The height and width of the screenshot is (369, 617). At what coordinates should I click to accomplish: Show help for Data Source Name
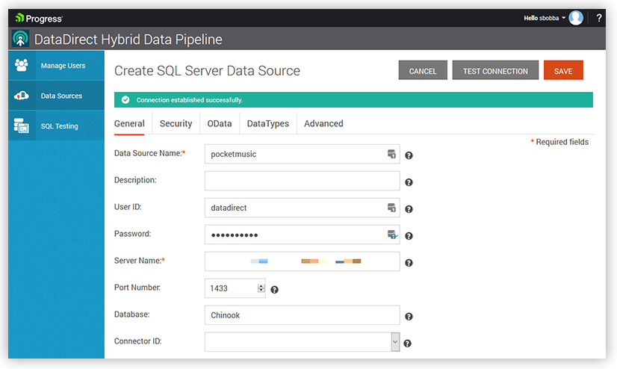click(409, 155)
